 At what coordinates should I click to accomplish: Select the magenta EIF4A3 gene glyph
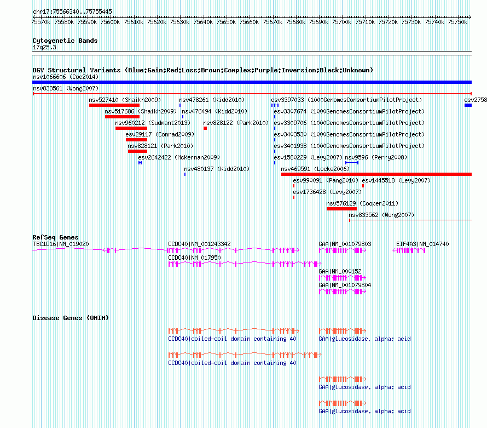pyautogui.click(x=409, y=250)
